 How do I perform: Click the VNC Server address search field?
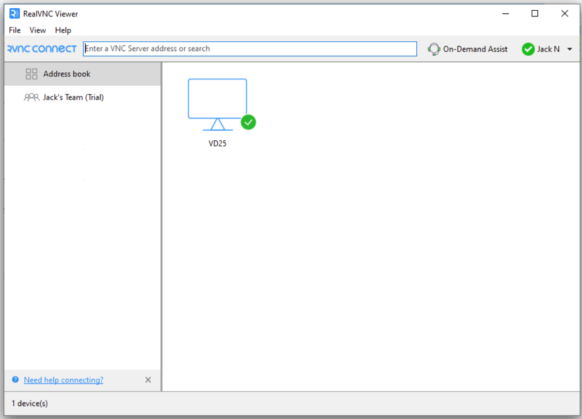tap(250, 49)
